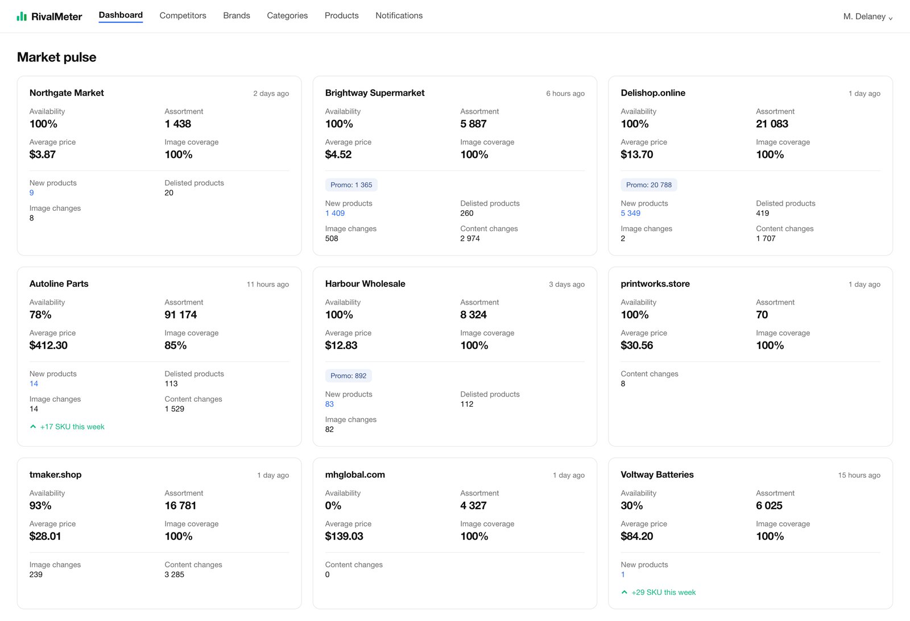The height and width of the screenshot is (621, 910).
Task: Open the mhglobal.com card title
Action: (x=355, y=474)
